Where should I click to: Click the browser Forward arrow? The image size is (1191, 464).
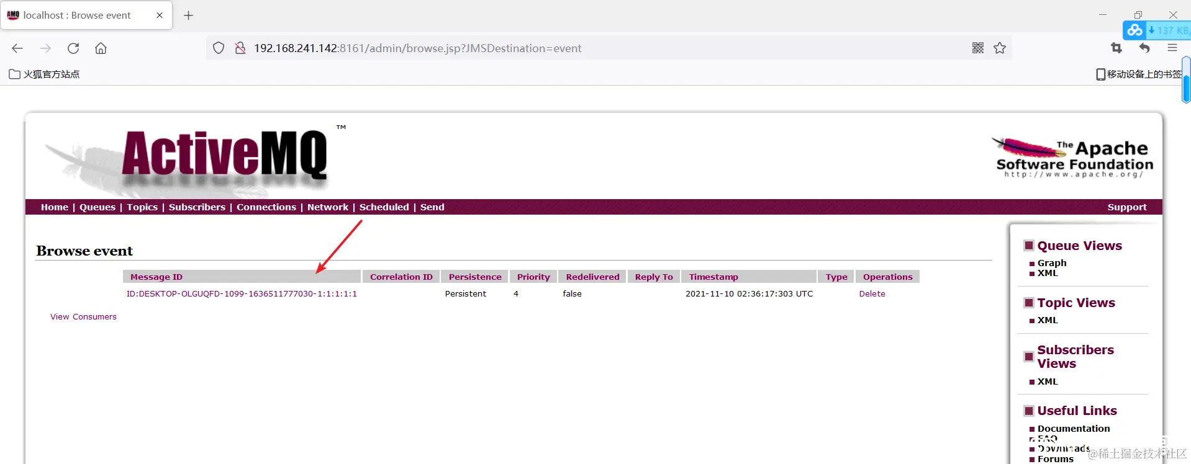coord(45,48)
